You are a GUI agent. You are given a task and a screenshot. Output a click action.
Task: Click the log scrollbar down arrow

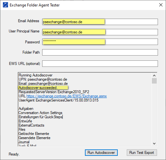154,144
